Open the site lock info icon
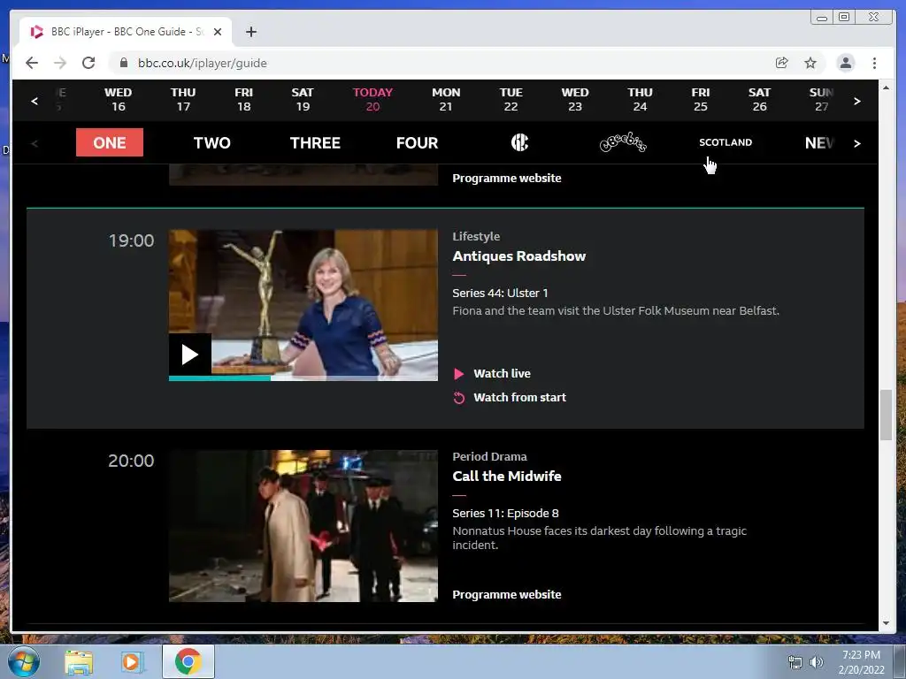The height and width of the screenshot is (679, 906). (124, 63)
